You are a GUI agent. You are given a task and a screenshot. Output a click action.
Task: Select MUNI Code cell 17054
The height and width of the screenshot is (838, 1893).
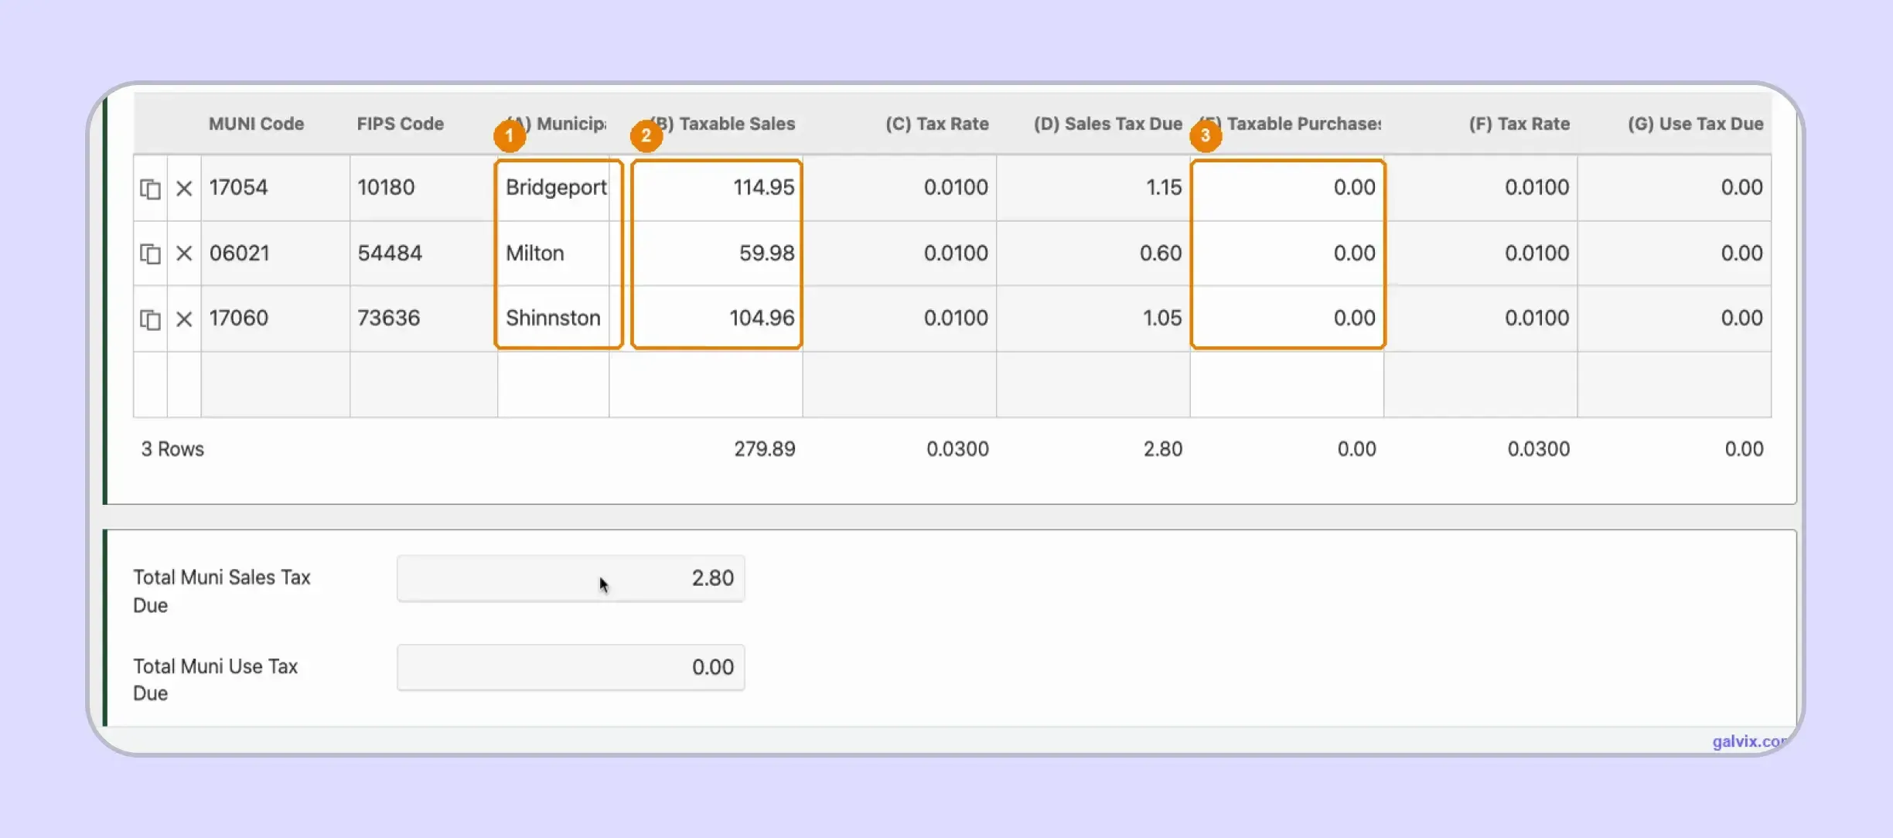[275, 188]
